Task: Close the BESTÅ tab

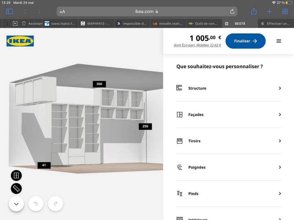Action: [x=227, y=24]
